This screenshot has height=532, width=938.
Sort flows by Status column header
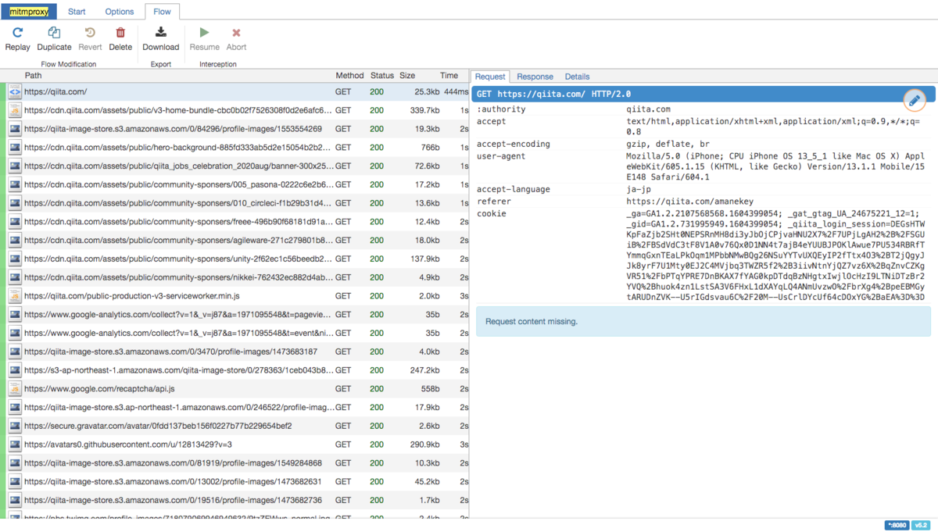pyautogui.click(x=382, y=76)
